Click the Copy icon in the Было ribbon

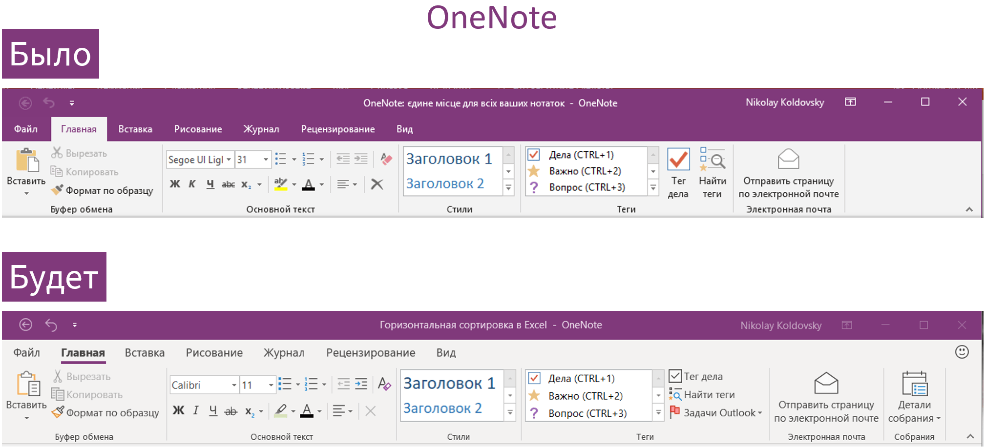tap(57, 171)
